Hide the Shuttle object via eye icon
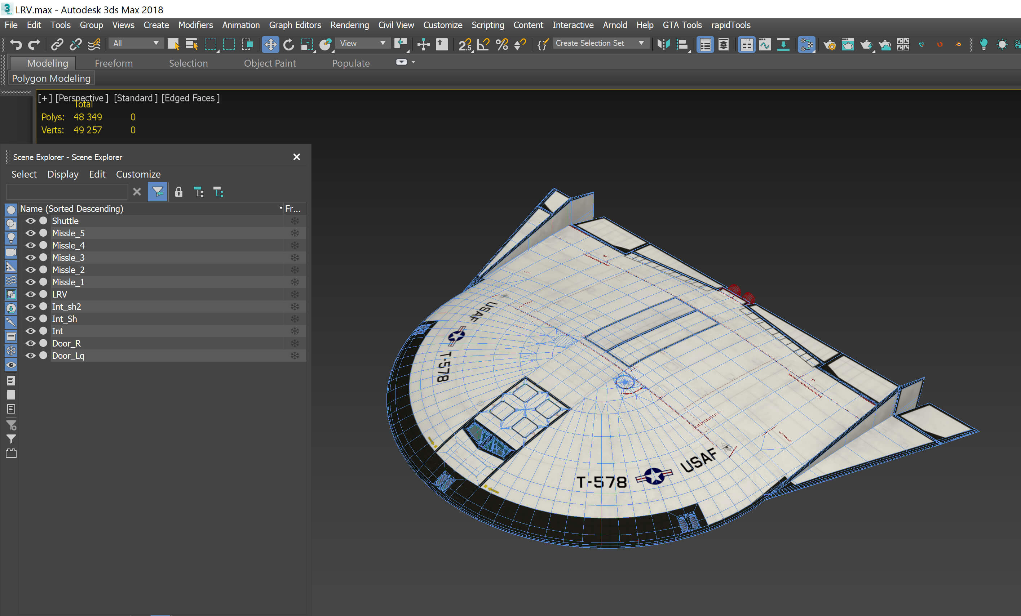 click(30, 221)
